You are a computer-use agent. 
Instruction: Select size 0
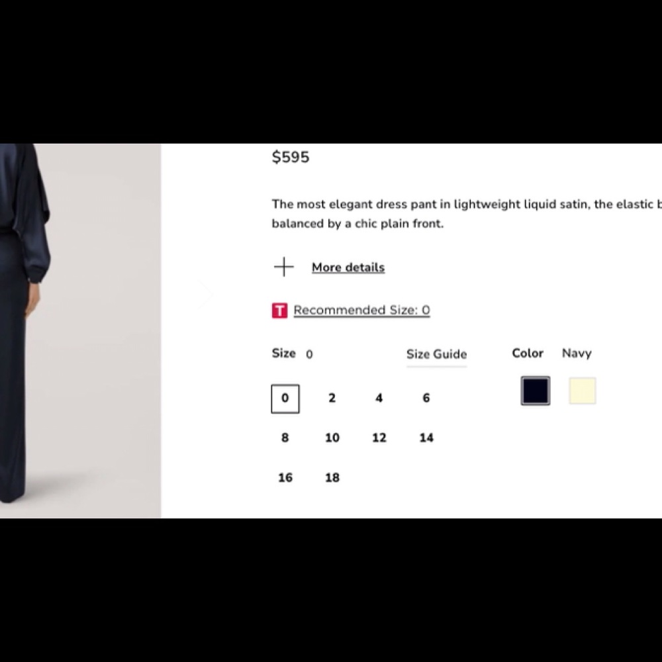[285, 399]
